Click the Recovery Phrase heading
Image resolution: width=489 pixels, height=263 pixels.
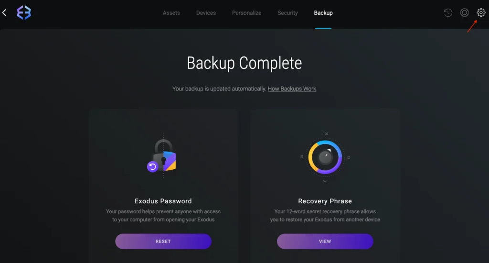(325, 201)
